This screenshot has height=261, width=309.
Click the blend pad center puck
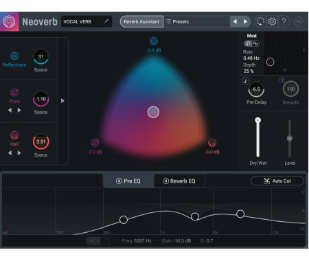pyautogui.click(x=153, y=112)
